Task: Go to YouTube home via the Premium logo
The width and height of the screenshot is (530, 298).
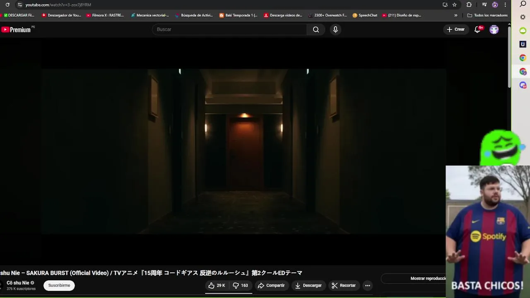Action: (16, 29)
